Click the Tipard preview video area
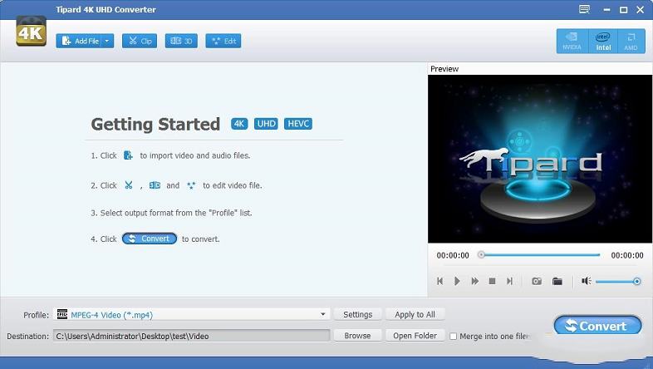This screenshot has height=369, width=653. (540, 159)
